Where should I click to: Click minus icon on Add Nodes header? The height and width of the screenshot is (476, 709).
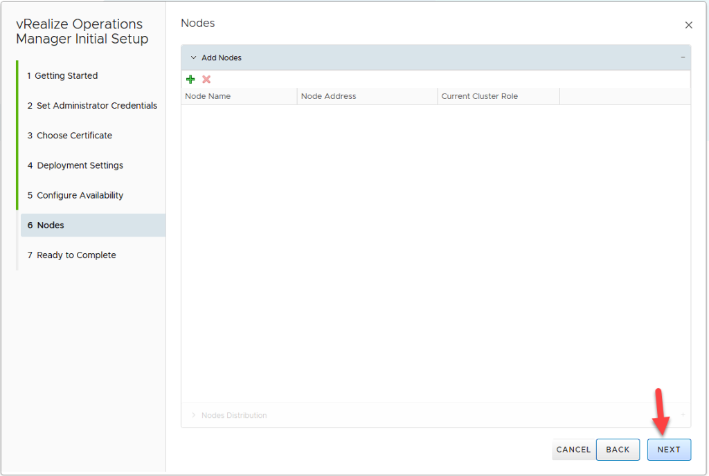(683, 58)
